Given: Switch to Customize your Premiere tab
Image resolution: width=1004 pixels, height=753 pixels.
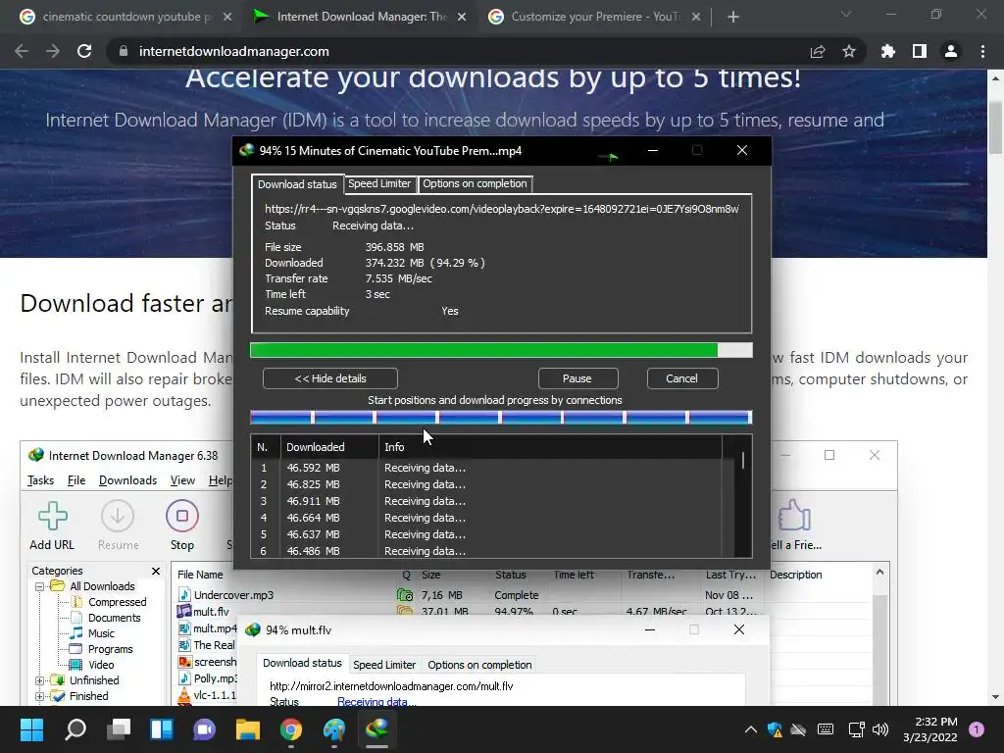Looking at the screenshot, I should coord(595,17).
